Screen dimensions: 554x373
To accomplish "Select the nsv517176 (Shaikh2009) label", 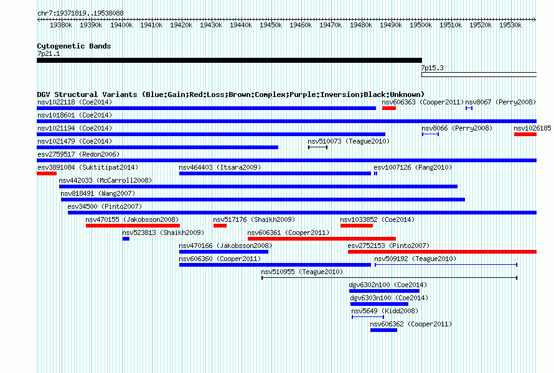I will click(254, 219).
